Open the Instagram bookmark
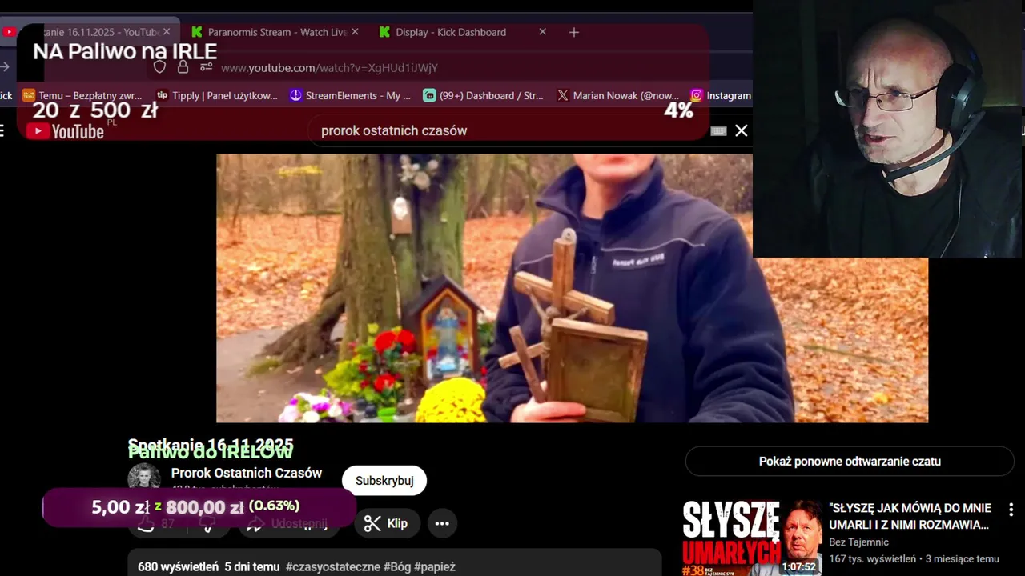This screenshot has width=1025, height=576. click(x=721, y=95)
